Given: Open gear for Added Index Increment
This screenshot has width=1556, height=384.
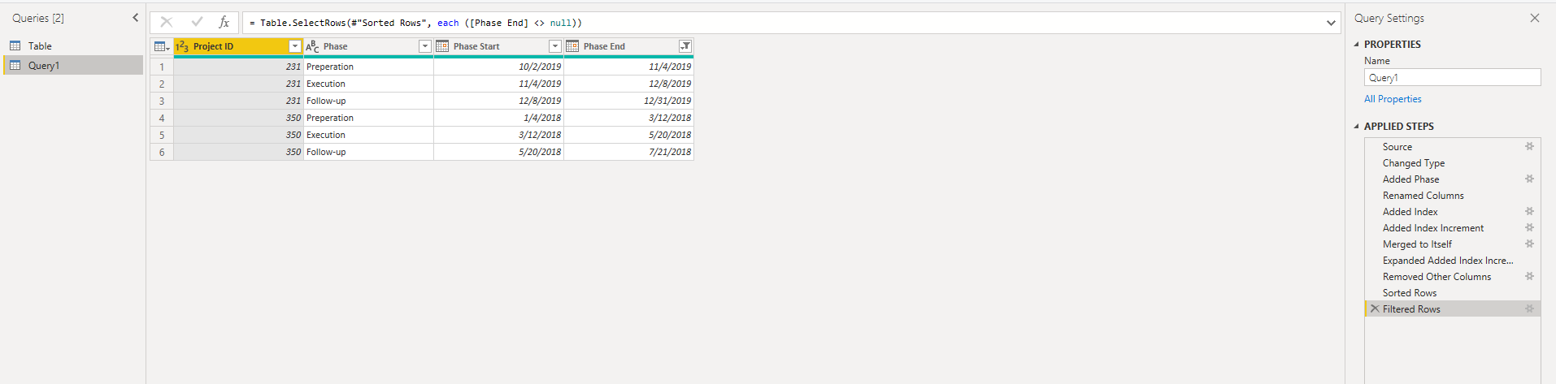Looking at the screenshot, I should coord(1529,228).
